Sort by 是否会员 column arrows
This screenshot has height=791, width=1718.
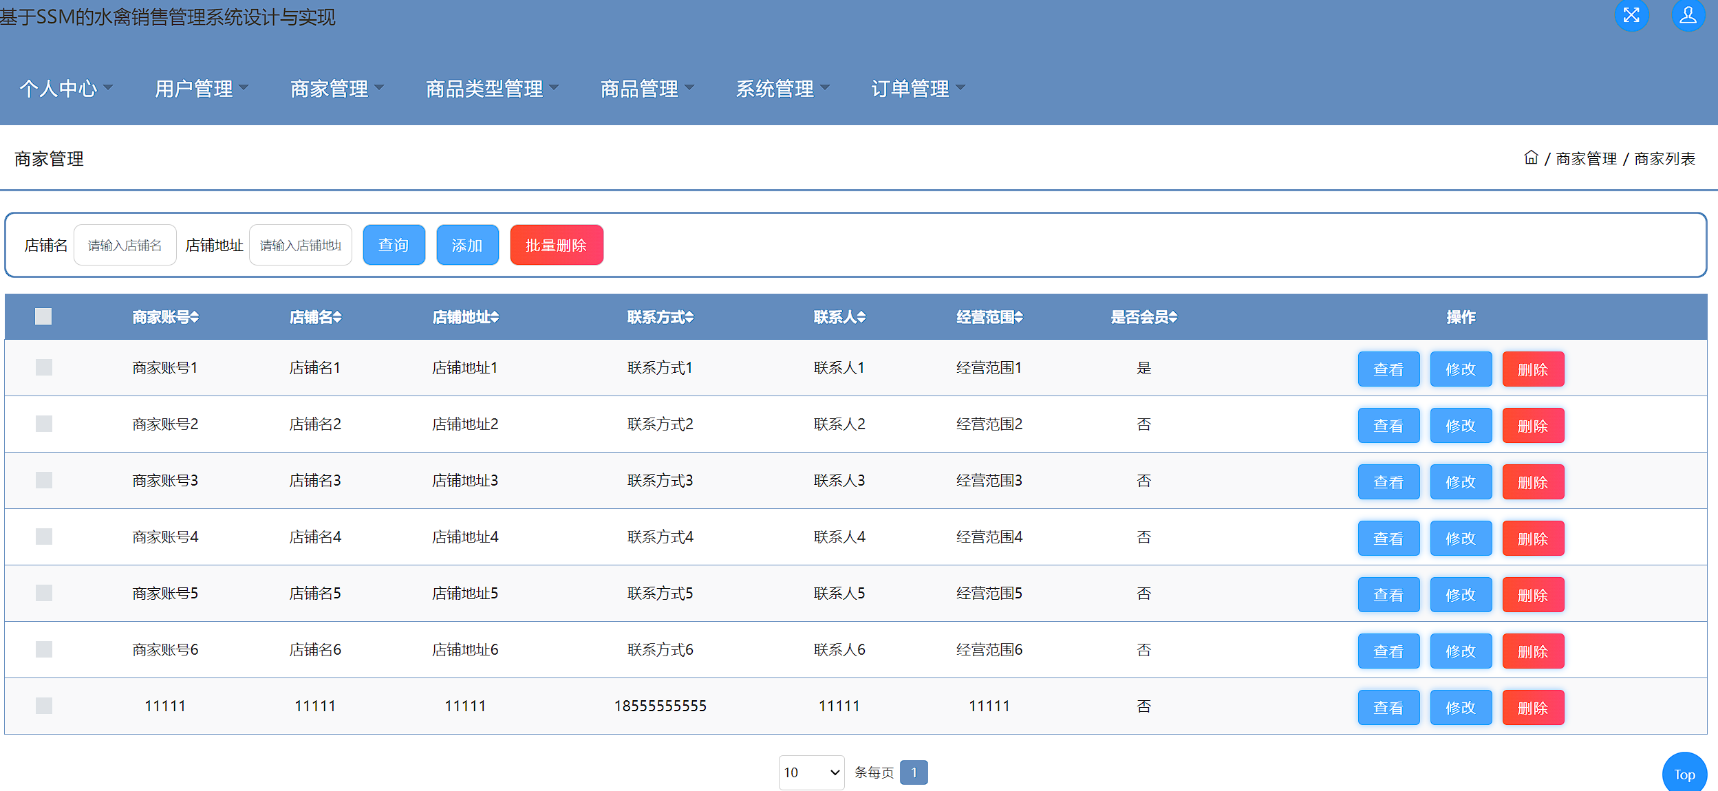(1173, 317)
